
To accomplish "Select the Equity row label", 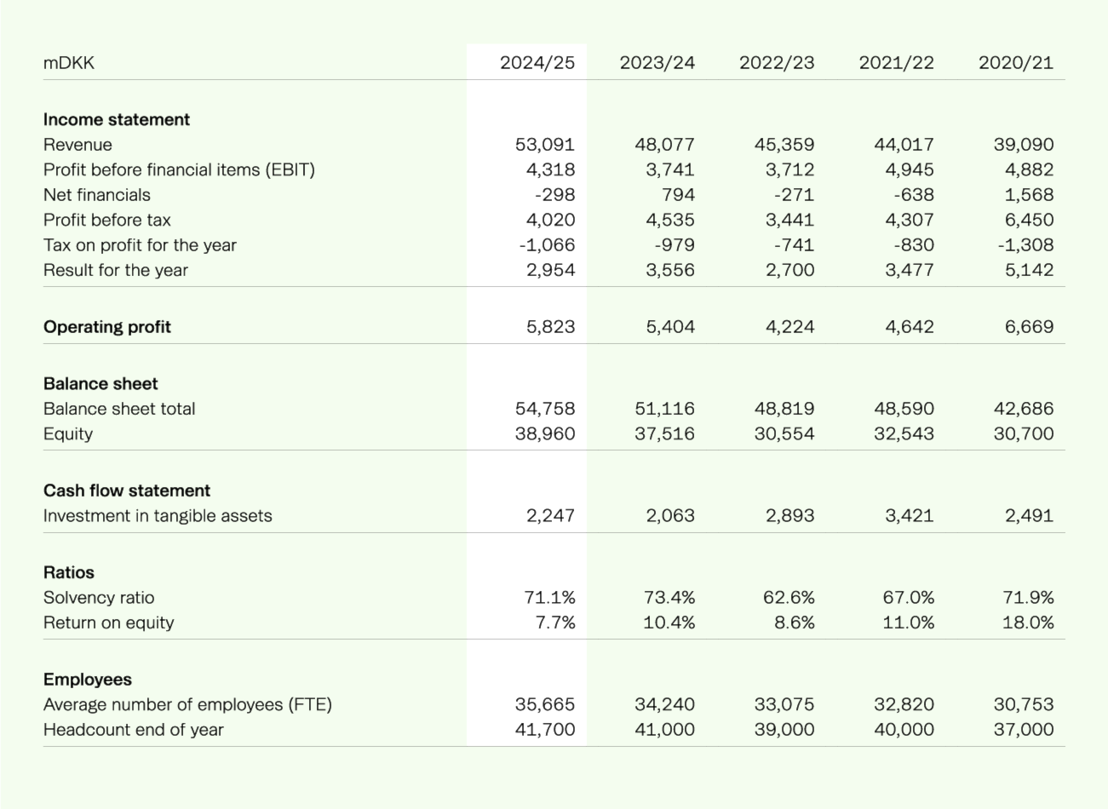I will click(68, 433).
